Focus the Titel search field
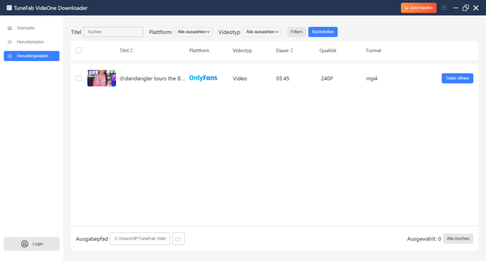486x261 pixels. pos(113,32)
